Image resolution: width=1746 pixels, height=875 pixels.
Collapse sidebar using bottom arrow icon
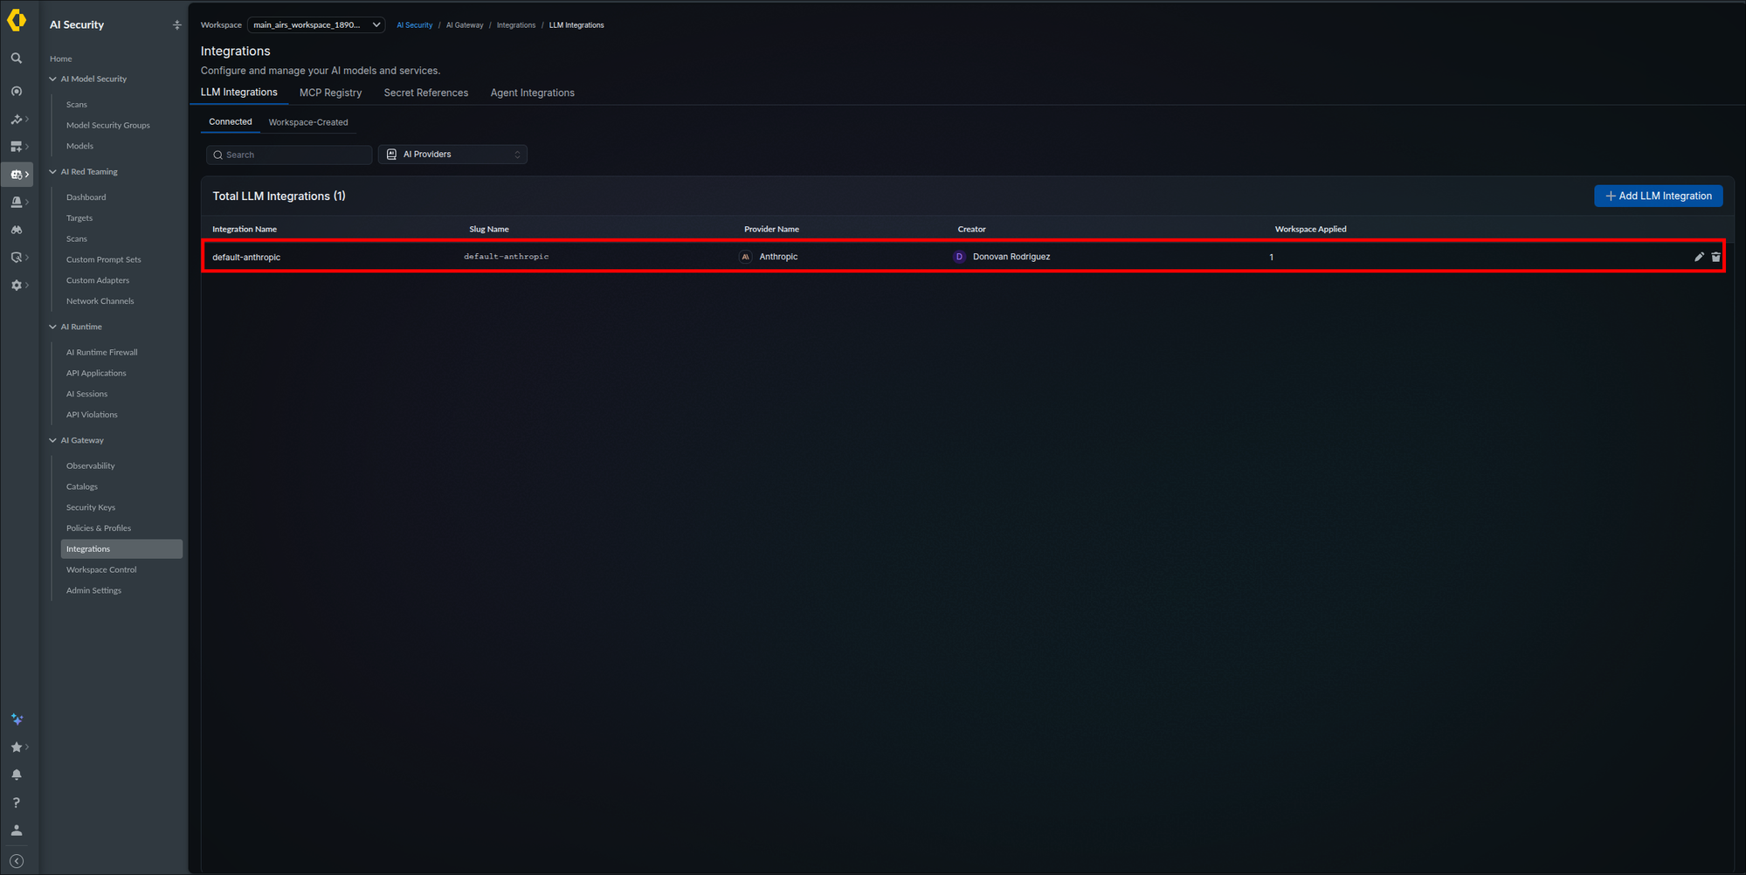pyautogui.click(x=17, y=861)
